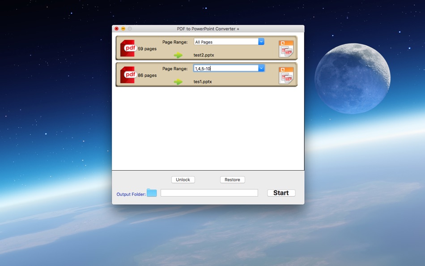Start the conversion with the Start button
This screenshot has width=425, height=266.
point(281,193)
